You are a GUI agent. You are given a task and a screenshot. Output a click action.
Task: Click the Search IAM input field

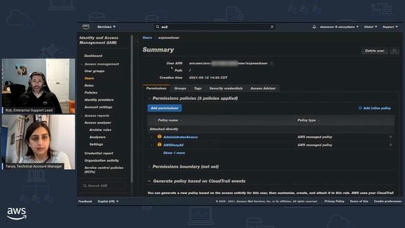pyautogui.click(x=104, y=186)
